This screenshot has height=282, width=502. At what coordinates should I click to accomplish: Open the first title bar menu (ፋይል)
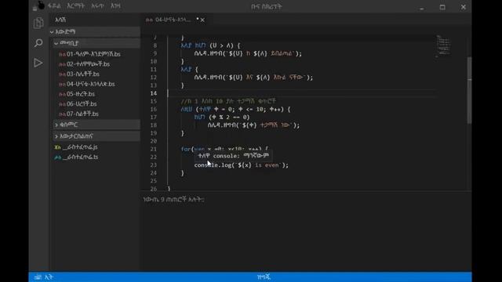tap(54, 5)
